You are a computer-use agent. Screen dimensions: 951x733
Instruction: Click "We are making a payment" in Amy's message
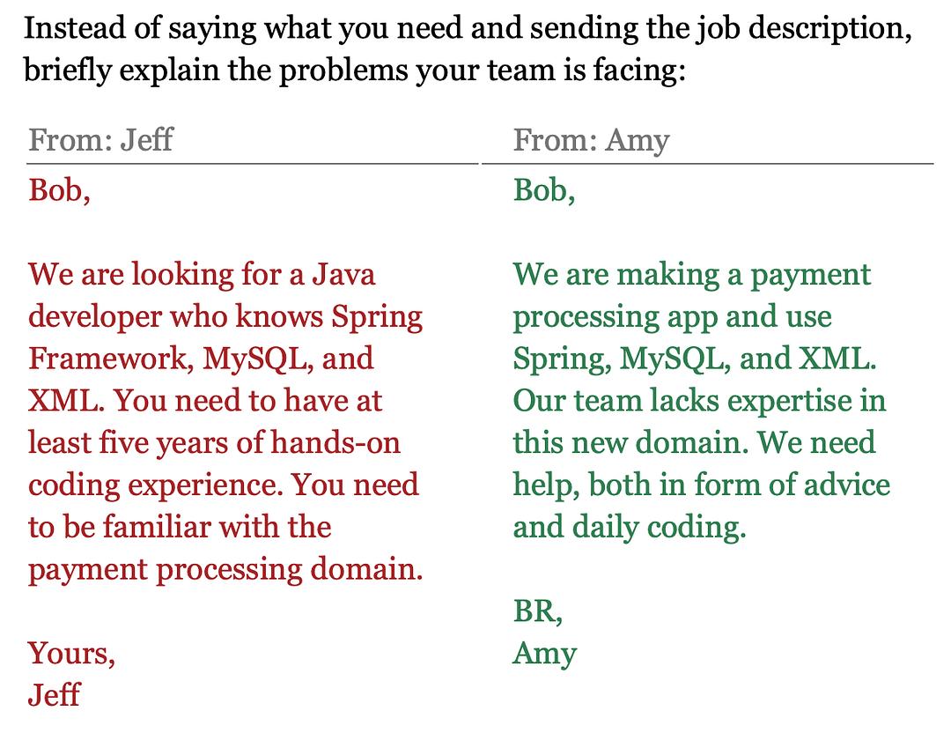(691, 275)
